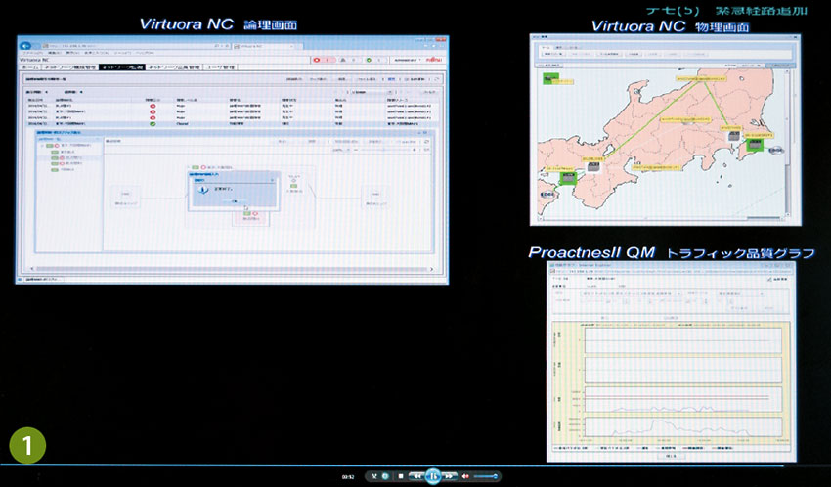
Task: Open the page-size combo box above the fault table
Action: (x=371, y=92)
